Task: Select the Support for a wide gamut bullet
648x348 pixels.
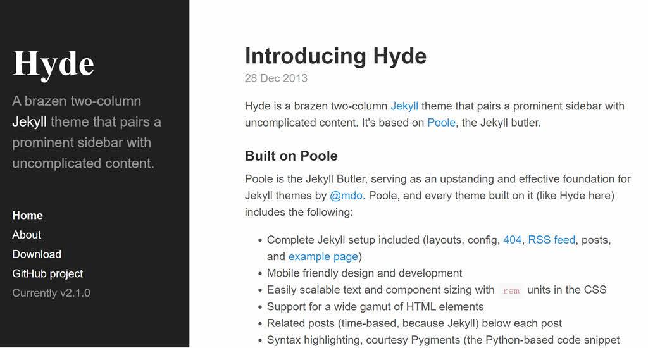Action: (x=375, y=307)
